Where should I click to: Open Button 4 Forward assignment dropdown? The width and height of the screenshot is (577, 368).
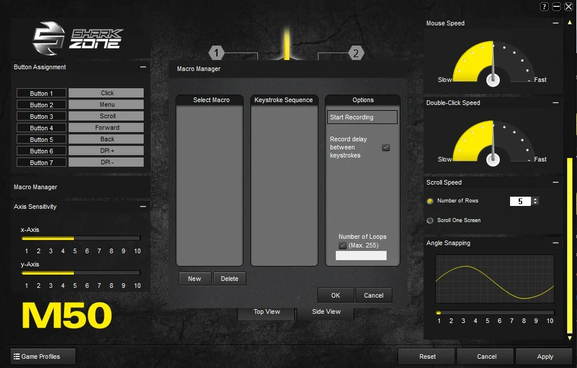tap(106, 127)
